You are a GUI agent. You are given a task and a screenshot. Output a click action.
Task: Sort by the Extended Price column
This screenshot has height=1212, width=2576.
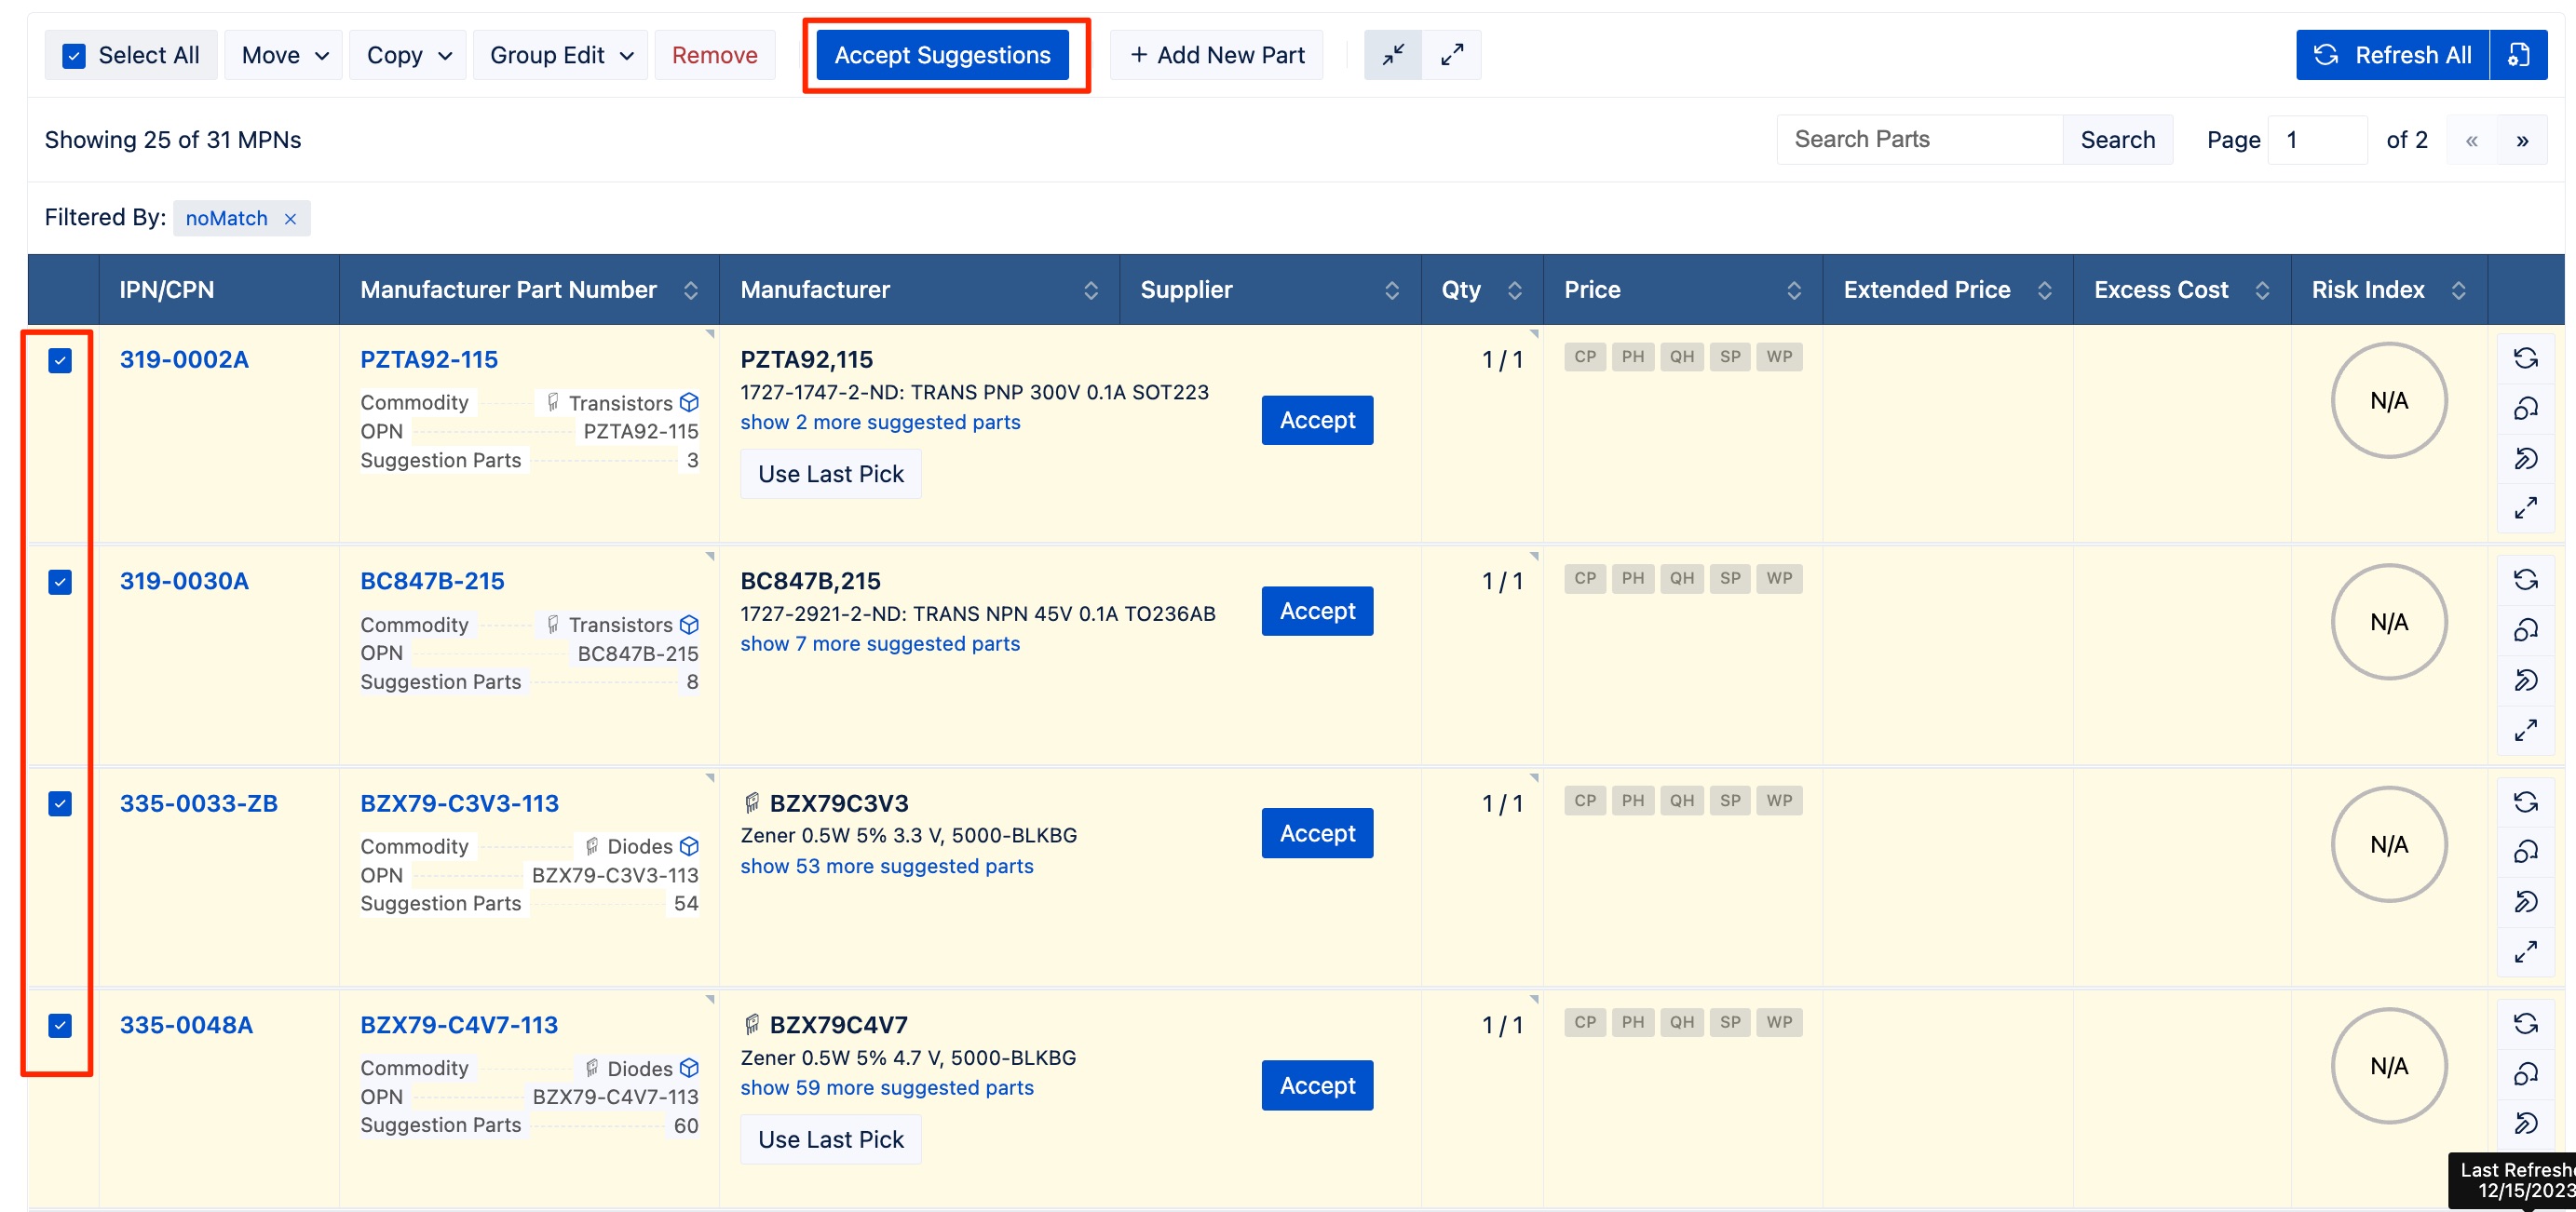click(2045, 290)
